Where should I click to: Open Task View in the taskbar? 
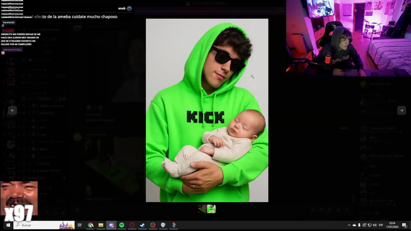80,225
